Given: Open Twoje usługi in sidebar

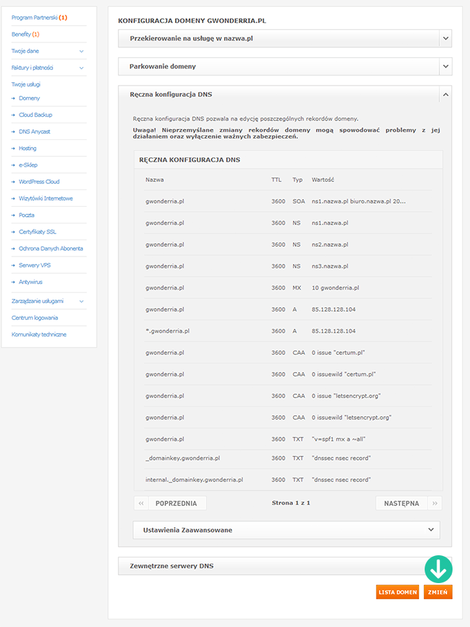Looking at the screenshot, I should tap(26, 84).
